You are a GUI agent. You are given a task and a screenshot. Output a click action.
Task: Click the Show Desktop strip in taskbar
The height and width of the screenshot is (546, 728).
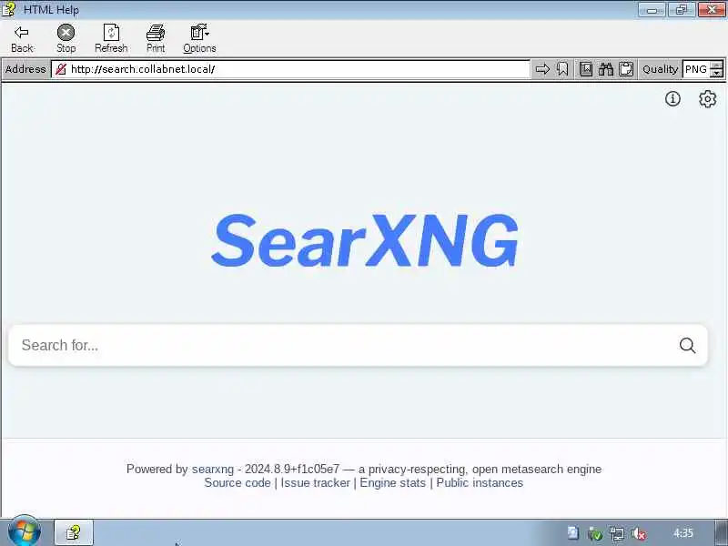722,532
